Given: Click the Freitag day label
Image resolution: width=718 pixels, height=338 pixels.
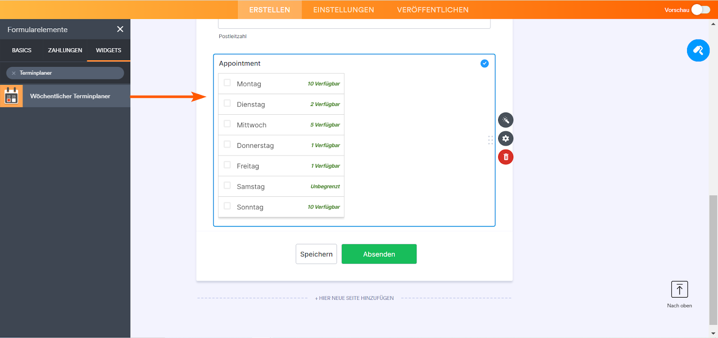Looking at the screenshot, I should (x=248, y=166).
